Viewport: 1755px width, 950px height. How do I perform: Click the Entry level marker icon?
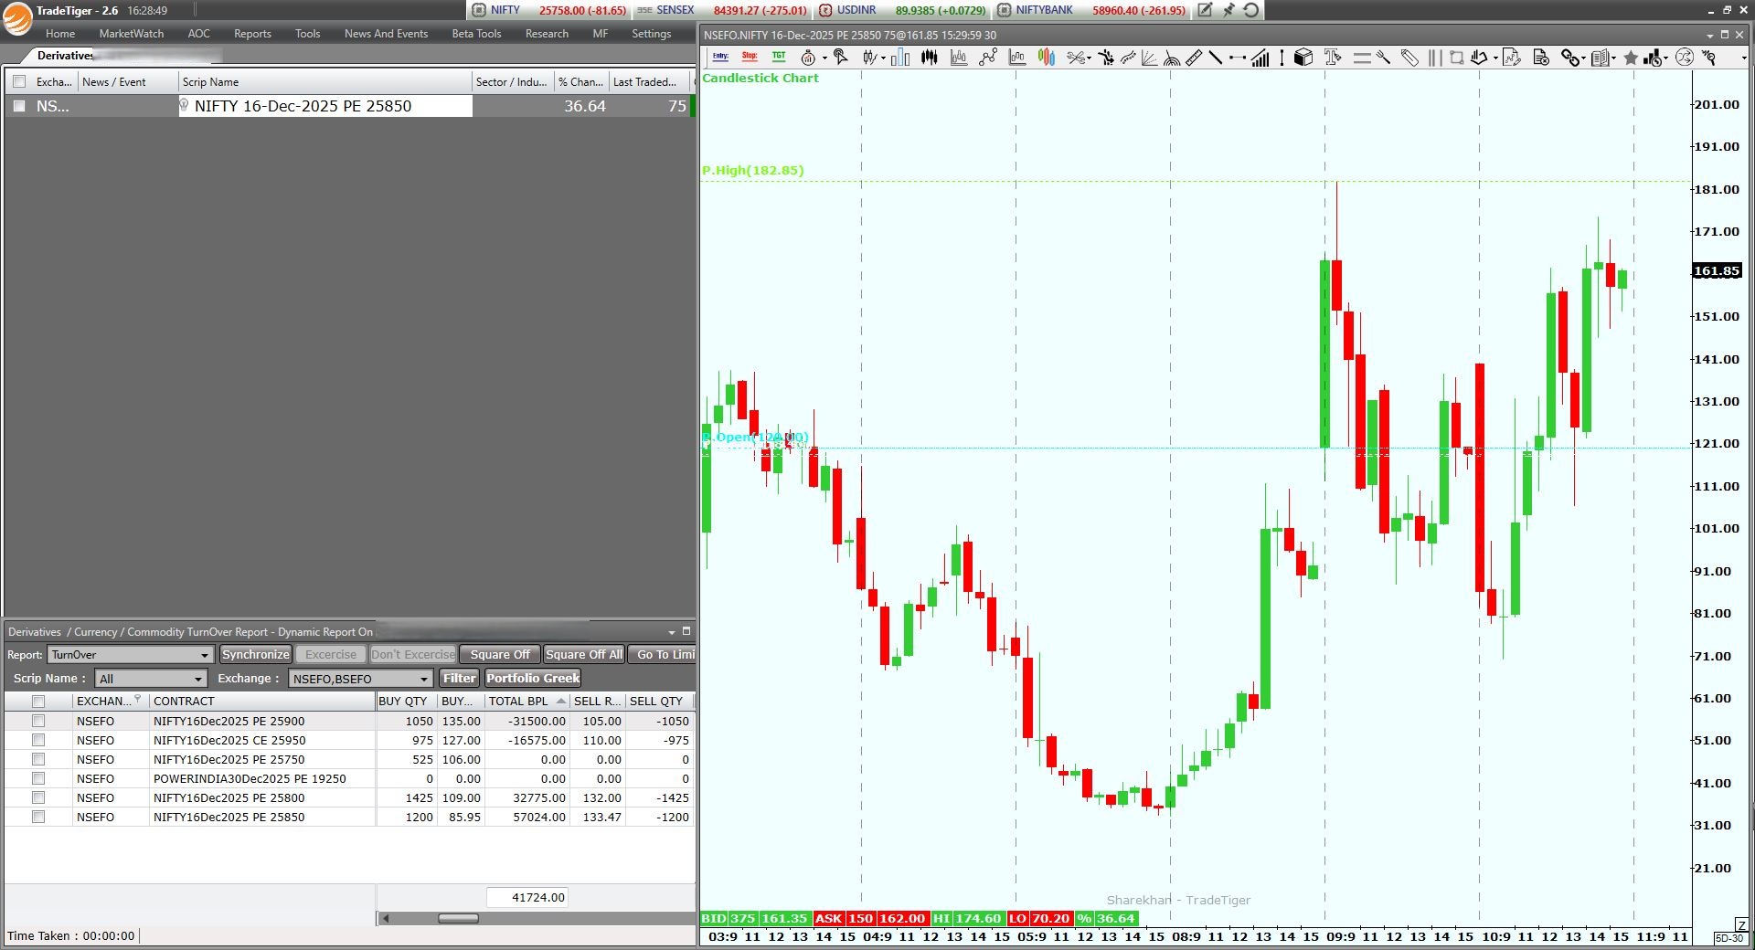(x=720, y=58)
